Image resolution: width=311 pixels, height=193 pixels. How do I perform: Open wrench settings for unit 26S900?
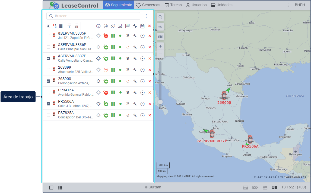135,81
